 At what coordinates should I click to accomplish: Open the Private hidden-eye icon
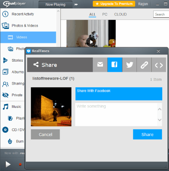pos(5,95)
